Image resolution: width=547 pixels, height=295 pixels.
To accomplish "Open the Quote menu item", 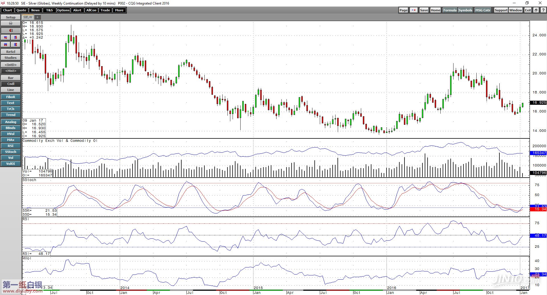I will click(x=21, y=10).
